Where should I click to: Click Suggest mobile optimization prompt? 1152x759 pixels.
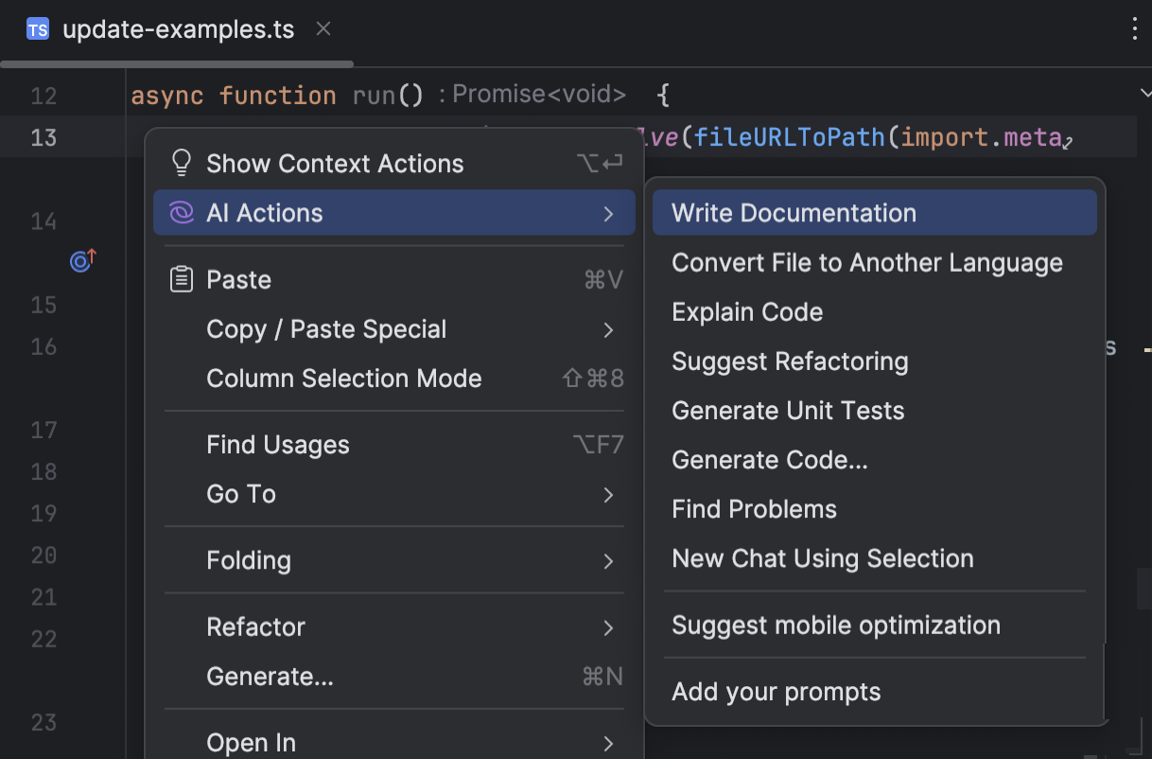tap(836, 626)
